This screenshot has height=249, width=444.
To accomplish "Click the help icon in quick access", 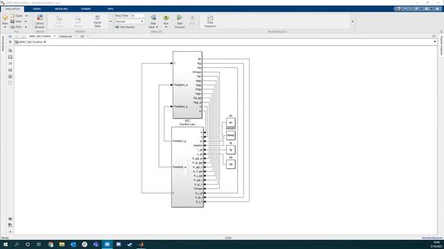I will 427,9.
